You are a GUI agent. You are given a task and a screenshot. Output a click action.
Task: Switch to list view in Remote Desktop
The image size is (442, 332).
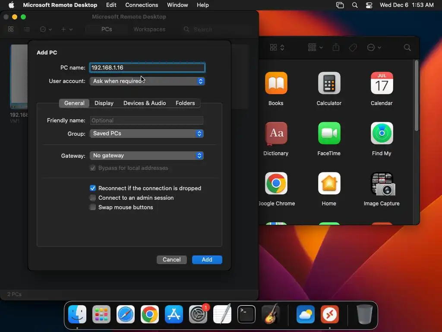pos(27,29)
